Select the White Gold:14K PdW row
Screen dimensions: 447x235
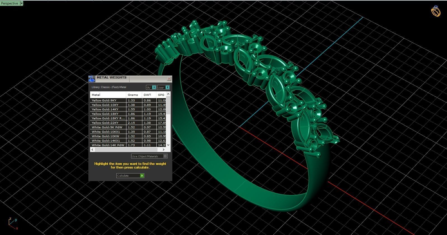click(128, 145)
